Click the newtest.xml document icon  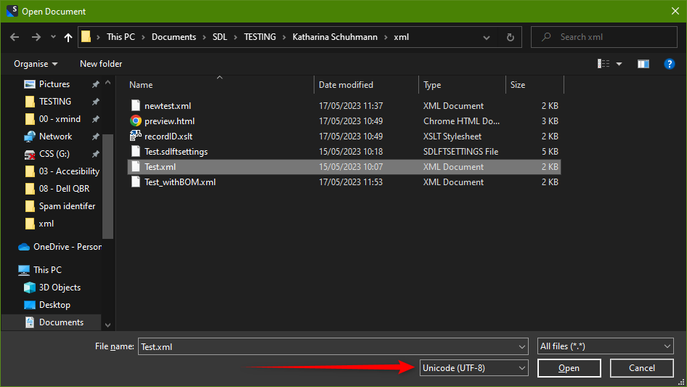pos(136,105)
